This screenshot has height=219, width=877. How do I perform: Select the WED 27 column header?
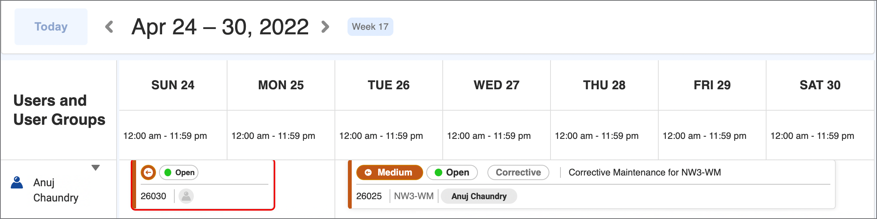(x=497, y=85)
